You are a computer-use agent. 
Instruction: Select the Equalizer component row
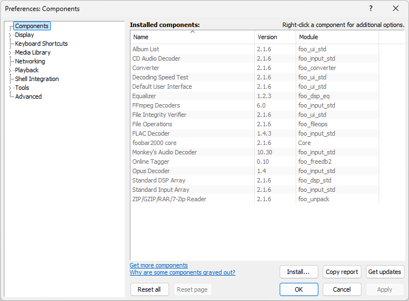pyautogui.click(x=144, y=96)
